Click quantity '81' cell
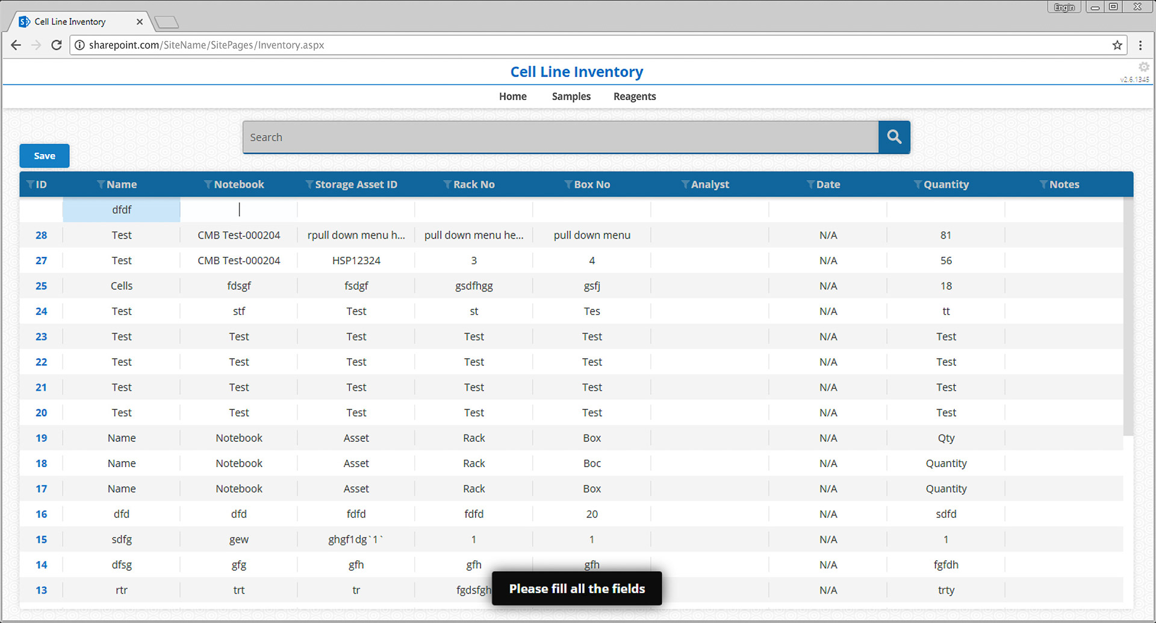This screenshot has height=623, width=1156. coord(946,235)
